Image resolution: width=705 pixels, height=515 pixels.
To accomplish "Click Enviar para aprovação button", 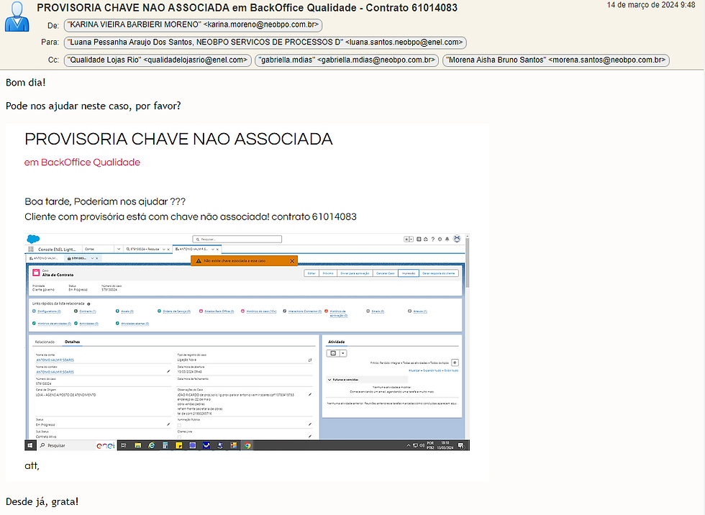I will coord(355,273).
